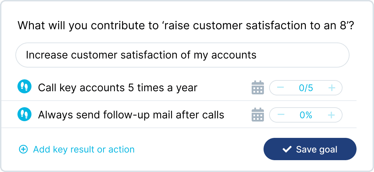This screenshot has width=374, height=172.
Task: Click the checkmark icon on Save goal
Action: pos(287,150)
